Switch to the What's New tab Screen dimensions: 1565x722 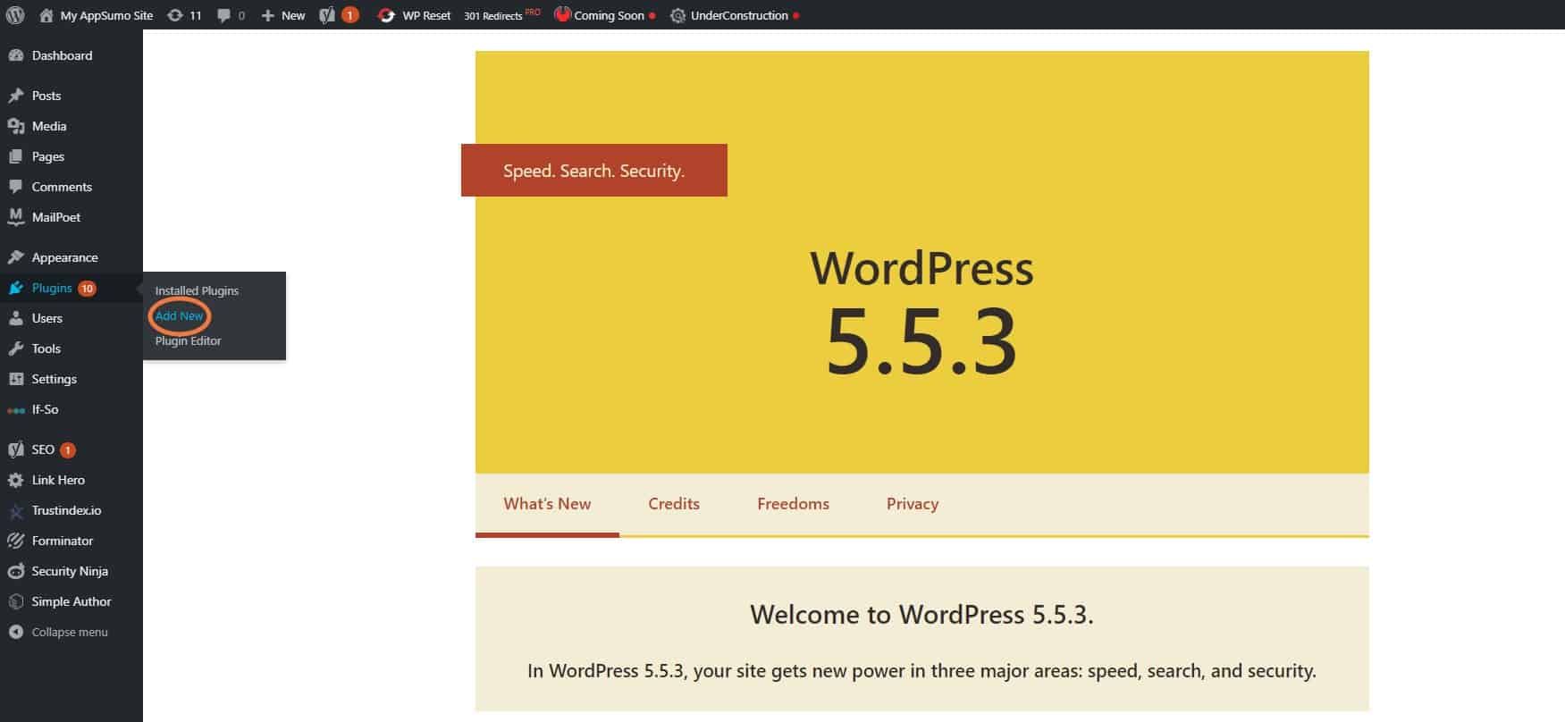[x=547, y=504]
